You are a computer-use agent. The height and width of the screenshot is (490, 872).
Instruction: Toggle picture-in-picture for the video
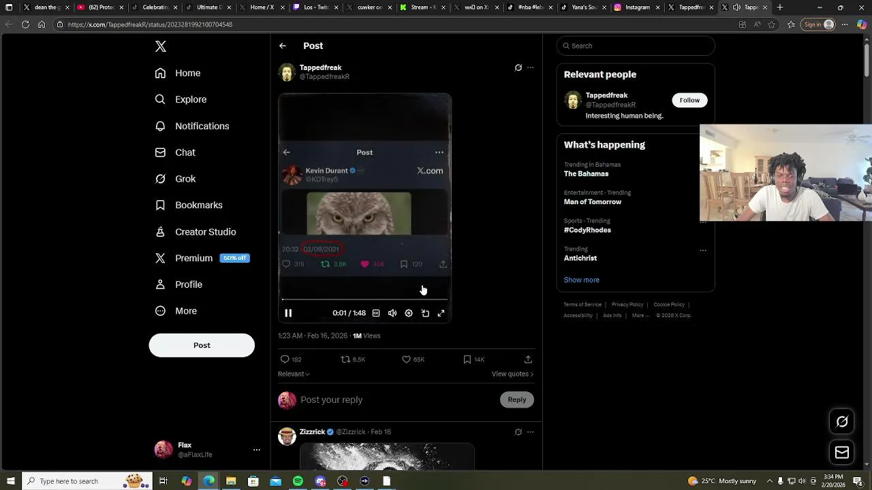click(425, 313)
